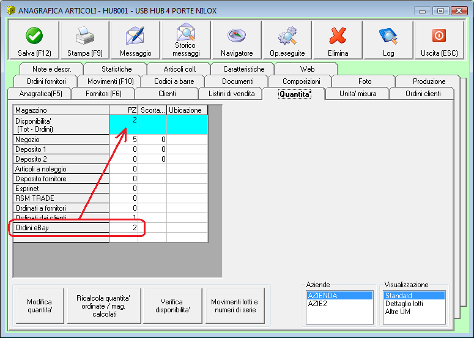Open the Messaggio envelope icon
Screen dimensions: 474x338
[x=135, y=36]
